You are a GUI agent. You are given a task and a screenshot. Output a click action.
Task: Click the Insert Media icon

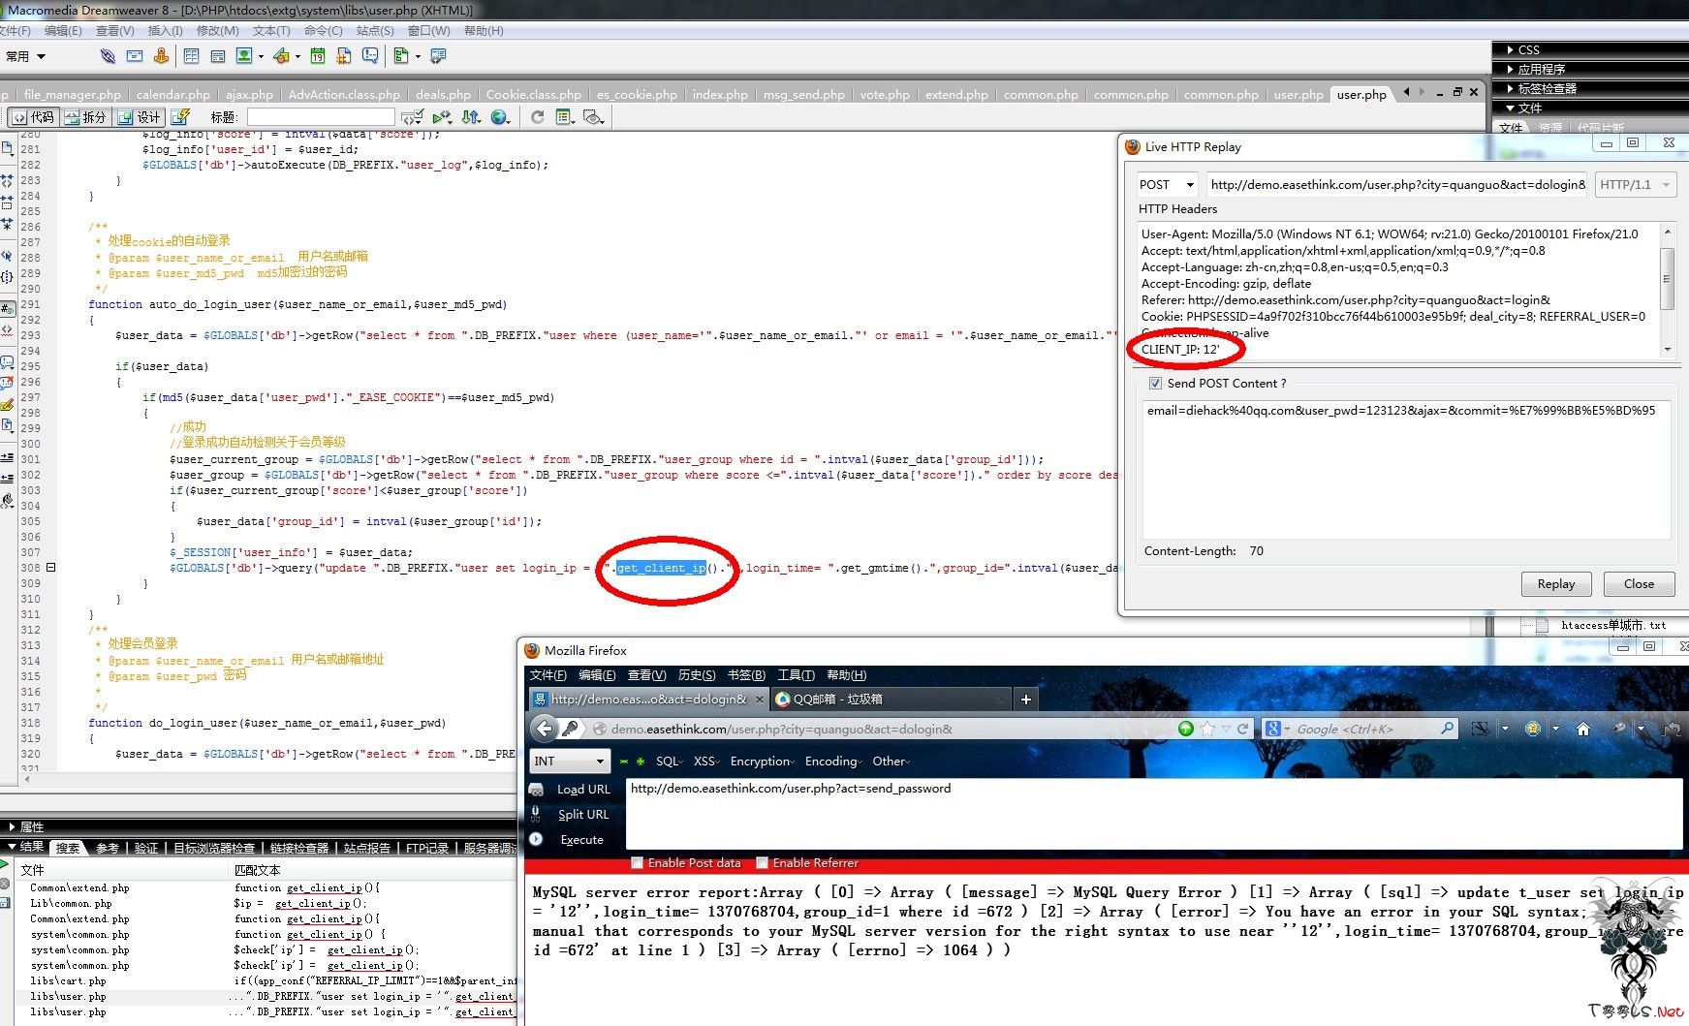click(x=281, y=56)
